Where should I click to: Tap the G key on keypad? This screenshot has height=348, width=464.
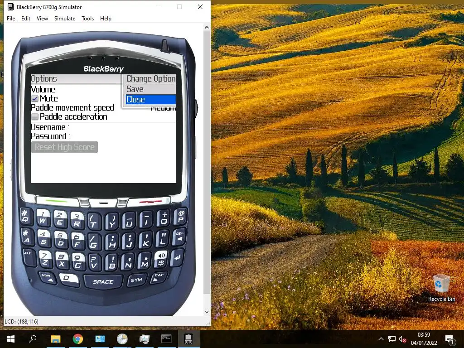pos(94,242)
